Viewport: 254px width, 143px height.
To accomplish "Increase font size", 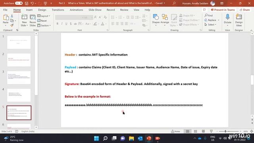I will (95, 17).
